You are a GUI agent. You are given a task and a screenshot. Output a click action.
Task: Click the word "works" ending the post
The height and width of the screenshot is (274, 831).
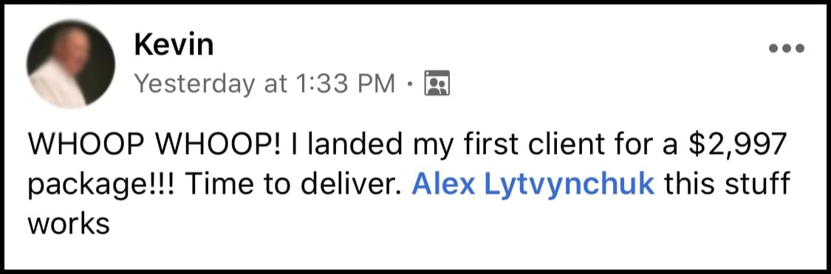(69, 224)
